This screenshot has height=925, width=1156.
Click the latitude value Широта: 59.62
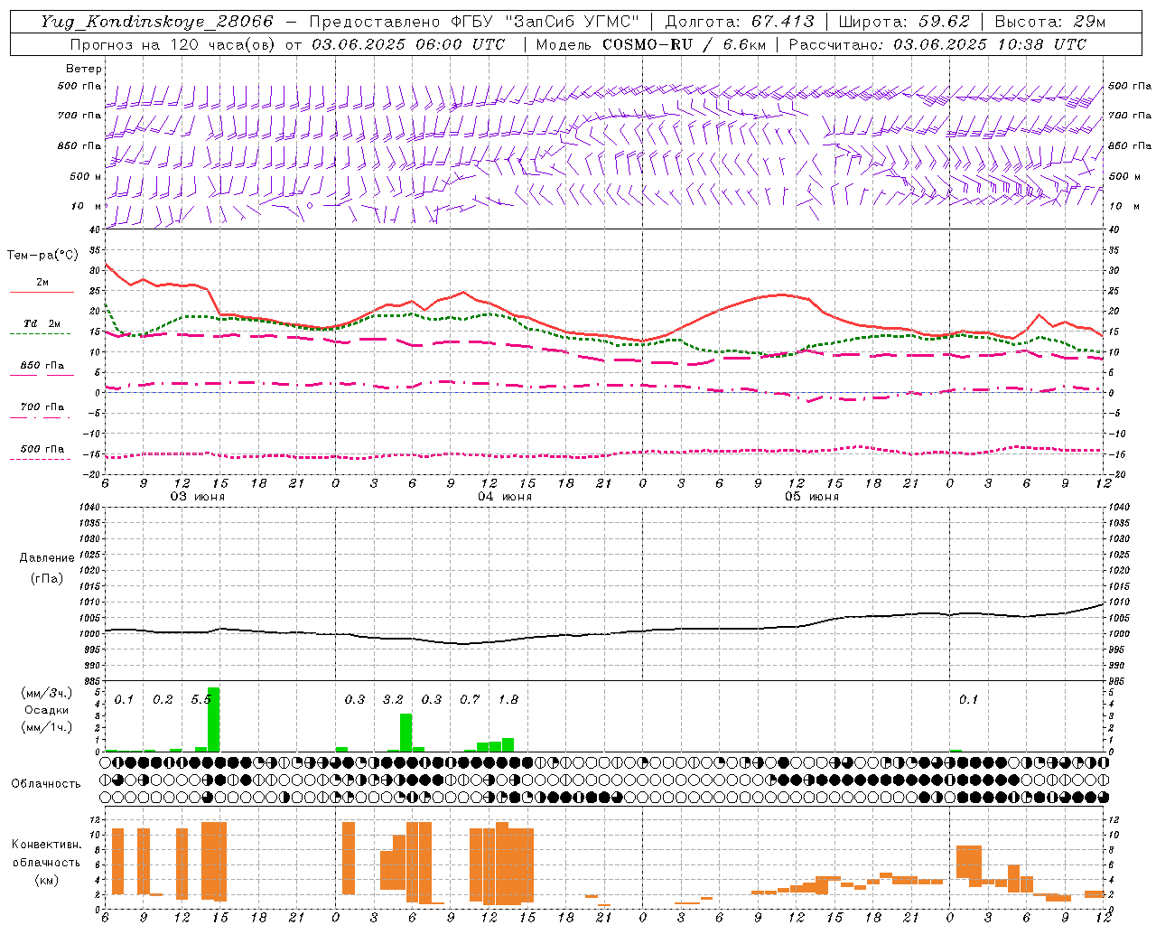click(904, 22)
